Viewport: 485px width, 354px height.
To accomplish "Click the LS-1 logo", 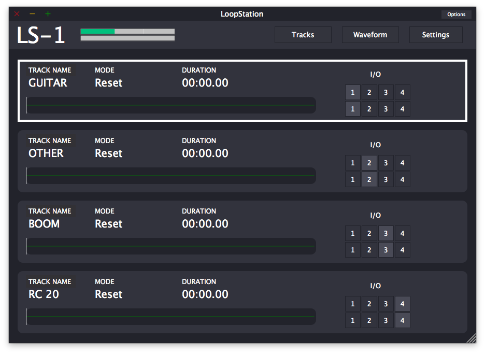I will click(x=40, y=34).
